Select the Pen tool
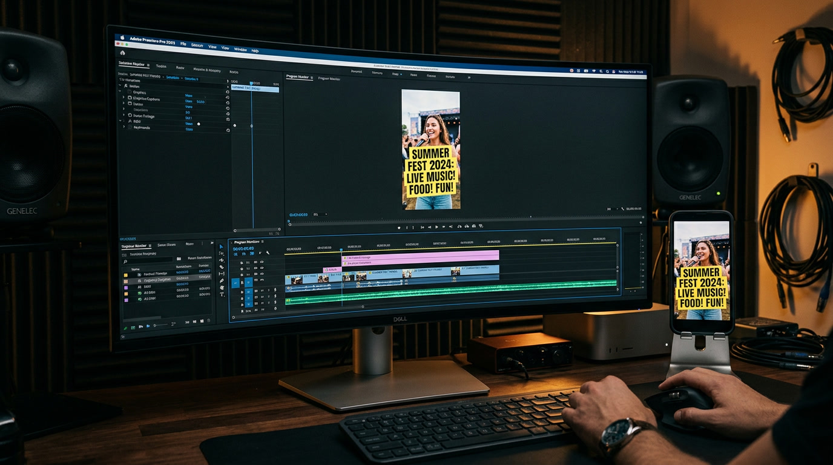The width and height of the screenshot is (833, 465). (222, 281)
